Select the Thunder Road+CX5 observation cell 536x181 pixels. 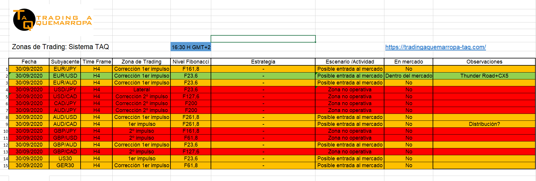484,76
